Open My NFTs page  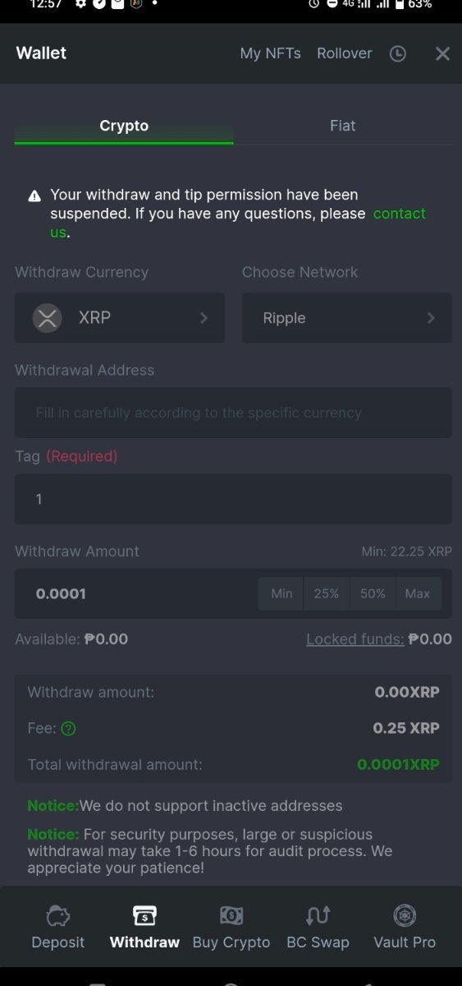270,53
